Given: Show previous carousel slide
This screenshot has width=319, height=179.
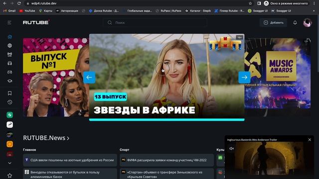Looking at the screenshot, I should pyautogui.click(x=89, y=78).
